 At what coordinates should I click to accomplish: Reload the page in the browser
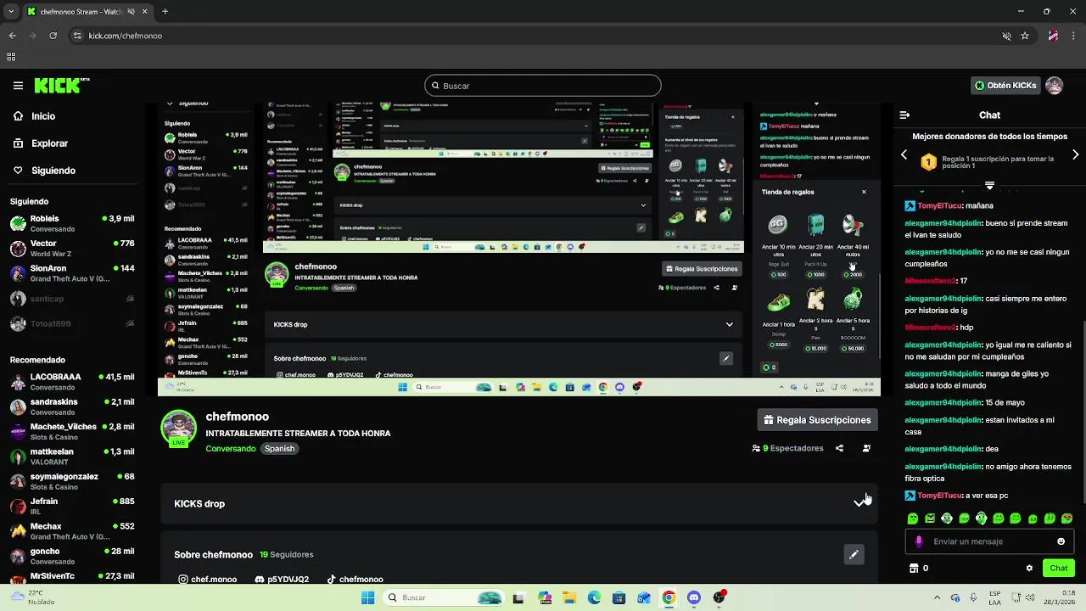53,36
